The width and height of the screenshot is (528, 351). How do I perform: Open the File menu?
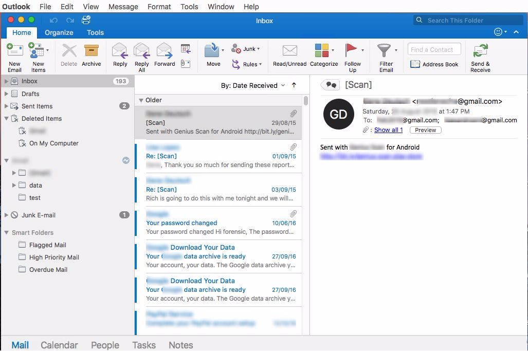pos(45,7)
